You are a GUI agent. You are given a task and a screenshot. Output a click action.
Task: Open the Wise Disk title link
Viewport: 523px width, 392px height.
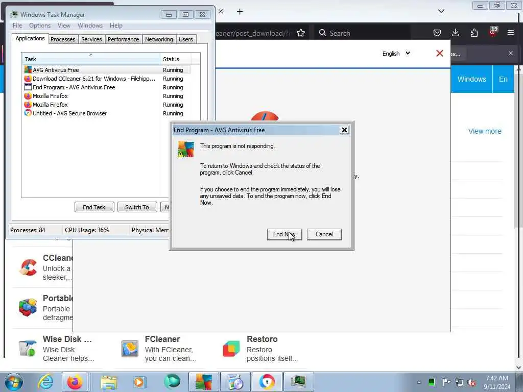[x=67, y=339]
